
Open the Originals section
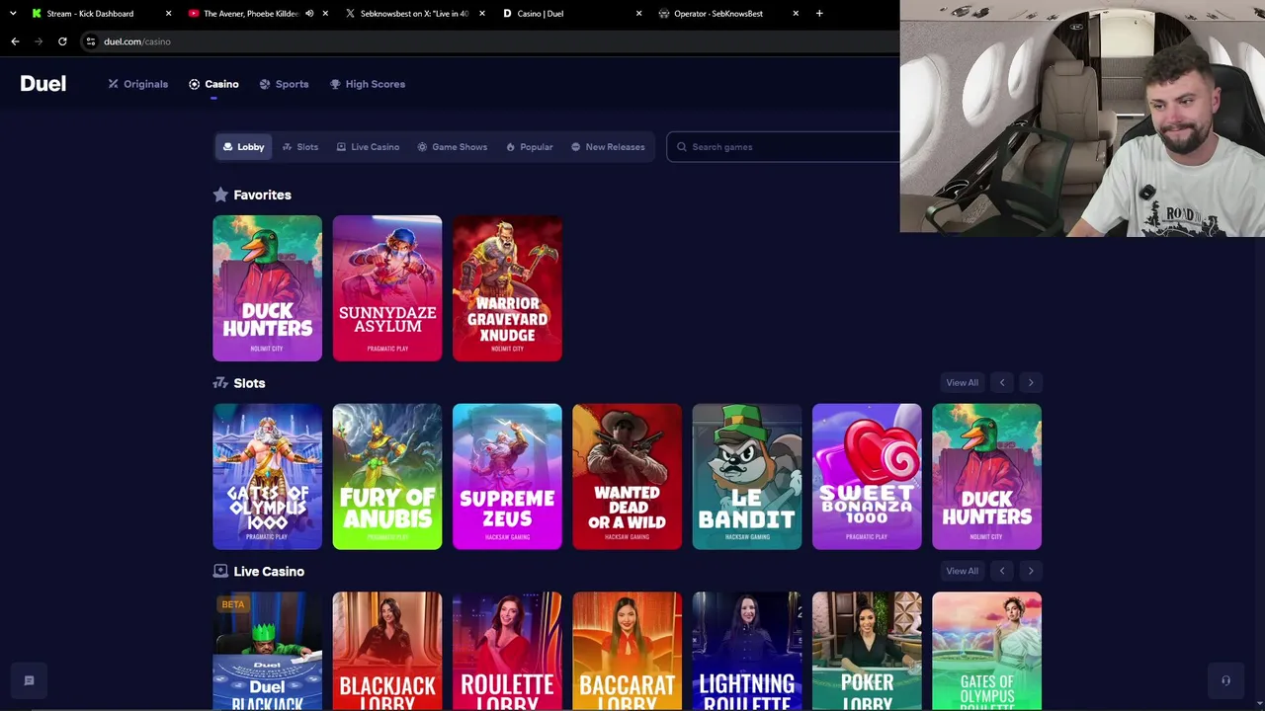[x=138, y=84]
